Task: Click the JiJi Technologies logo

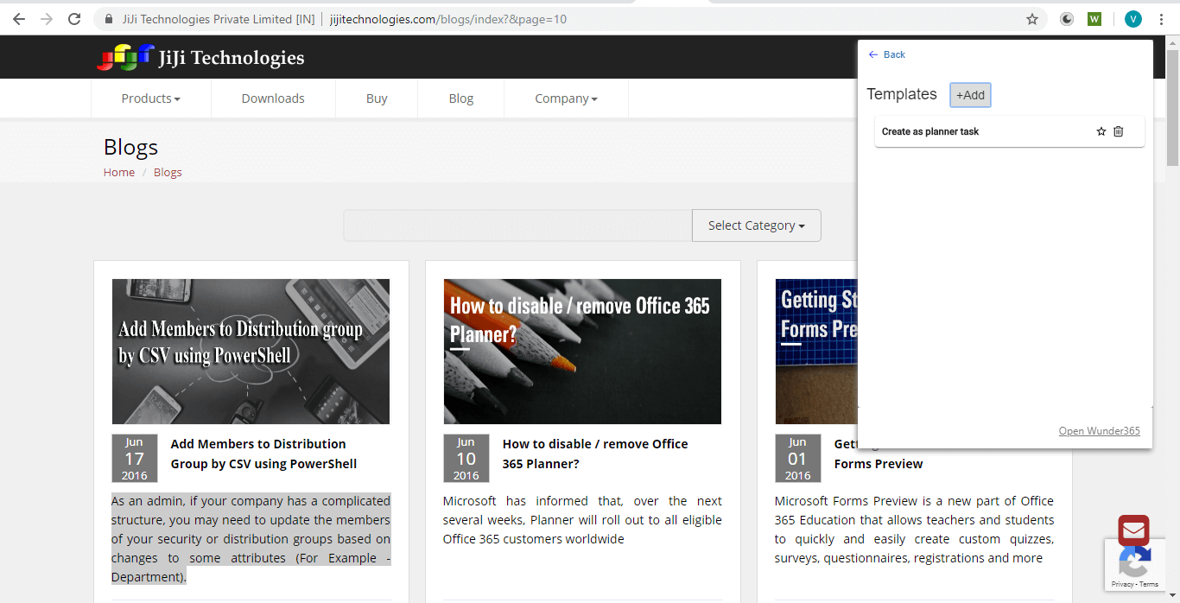Action: click(200, 58)
